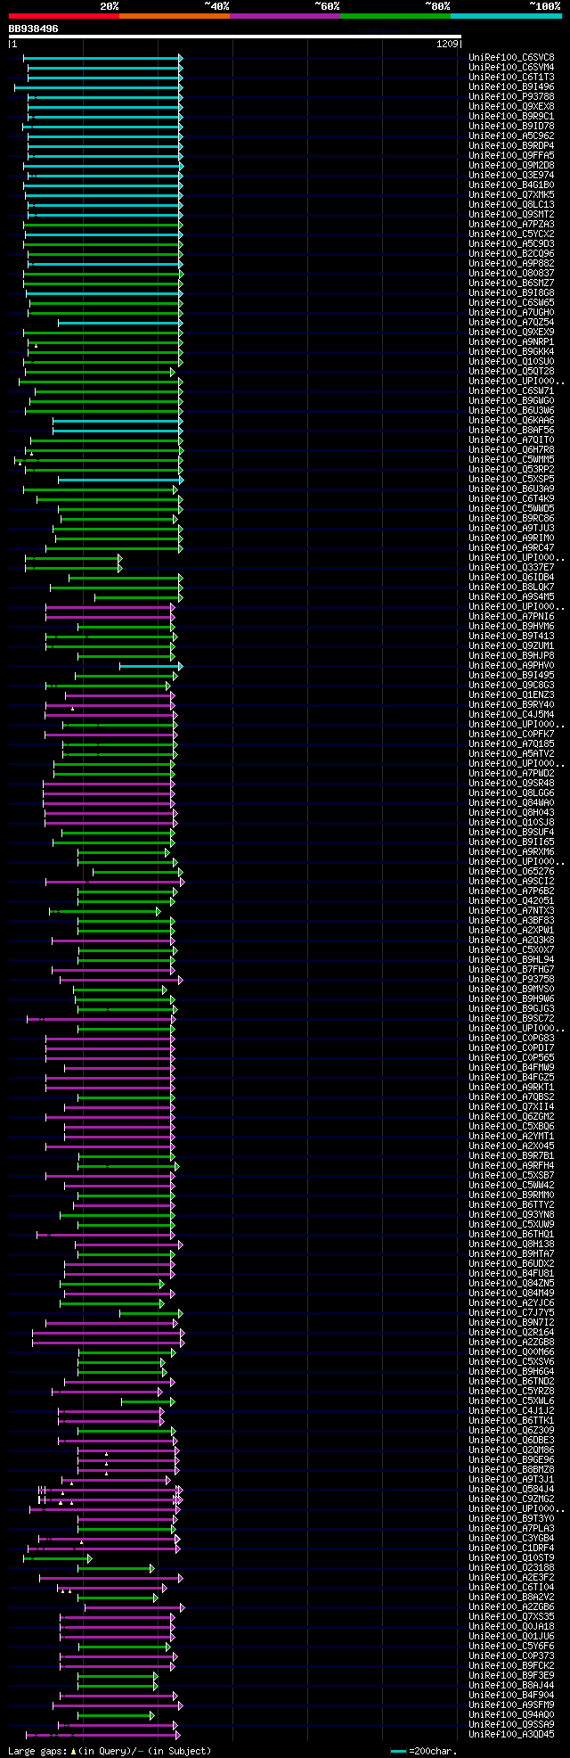Select label UniRef100_Q7XII4
This screenshot has height=1758, width=570.
point(511,1106)
